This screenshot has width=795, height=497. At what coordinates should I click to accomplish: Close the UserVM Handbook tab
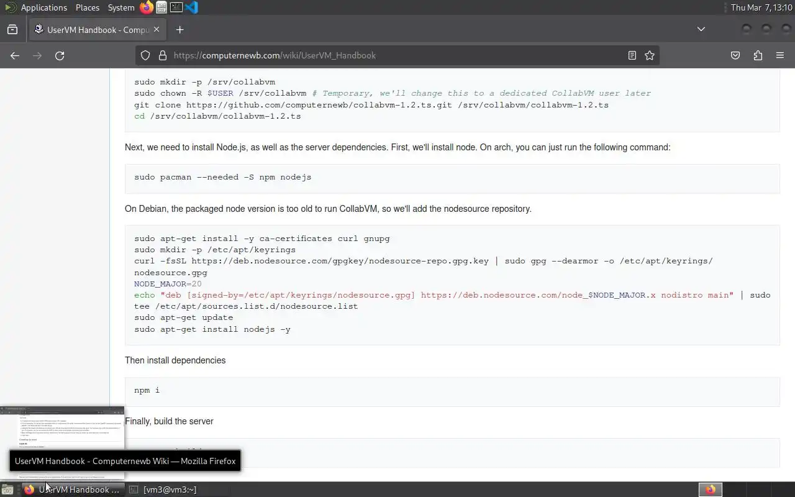click(157, 29)
